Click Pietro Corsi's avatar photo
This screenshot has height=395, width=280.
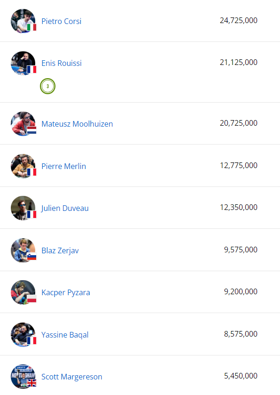coord(23,21)
